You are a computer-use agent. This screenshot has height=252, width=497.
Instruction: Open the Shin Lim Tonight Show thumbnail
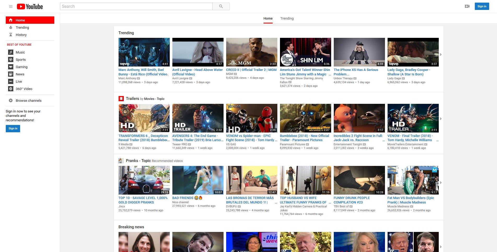(x=305, y=52)
